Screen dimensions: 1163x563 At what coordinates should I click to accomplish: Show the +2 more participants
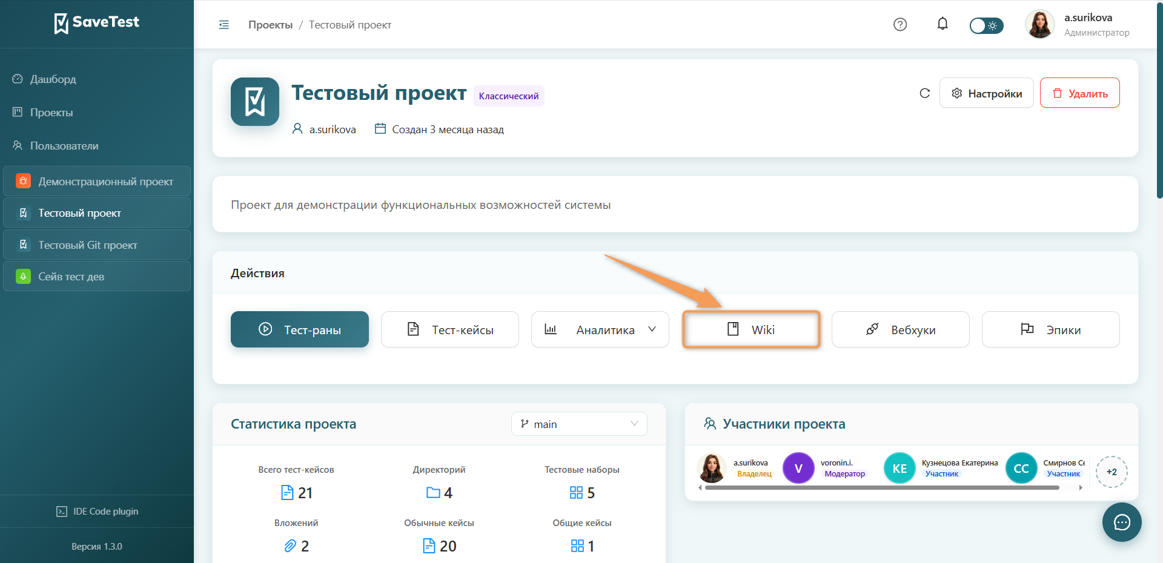pos(1112,472)
